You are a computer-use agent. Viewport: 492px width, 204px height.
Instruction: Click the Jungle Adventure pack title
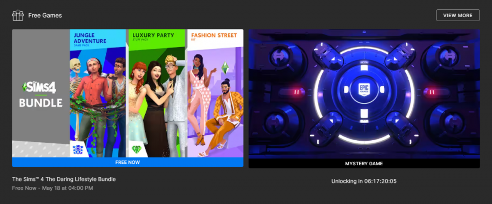[x=90, y=39]
